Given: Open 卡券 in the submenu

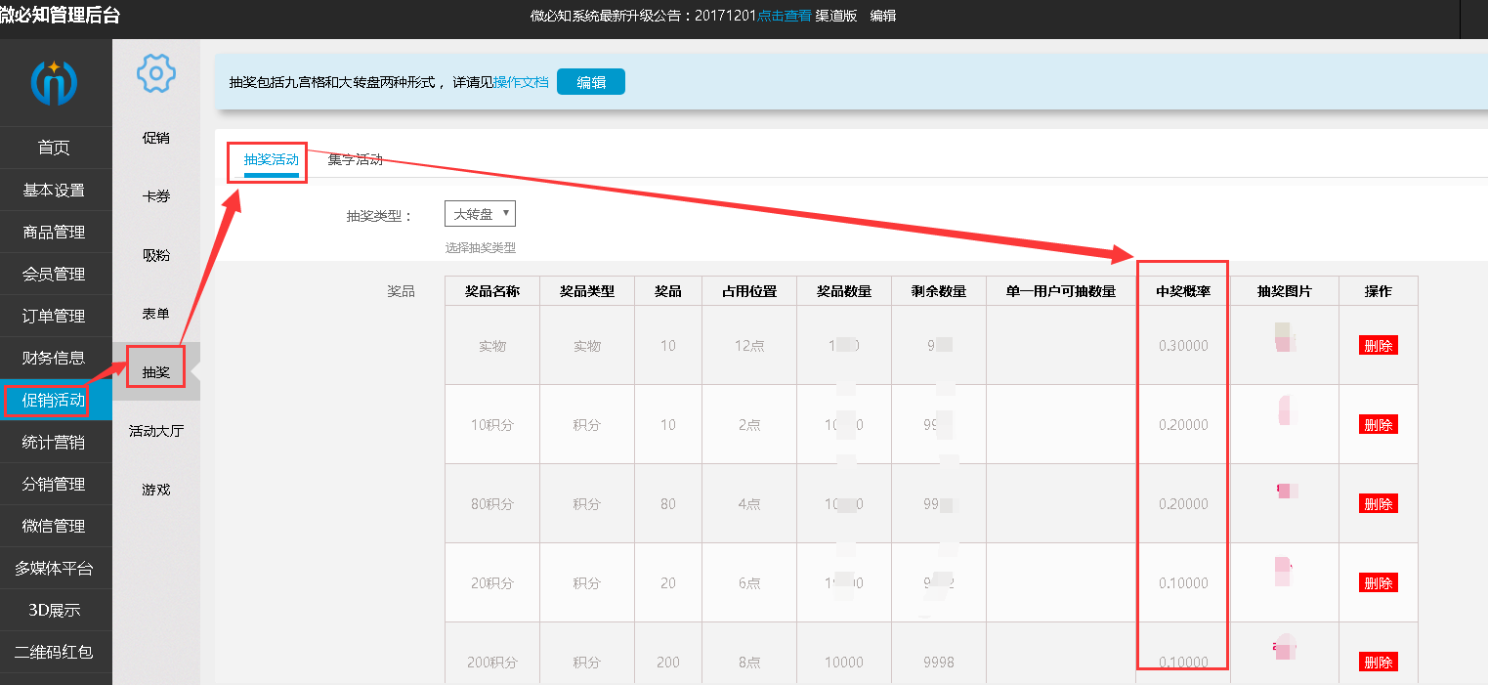Looking at the screenshot, I should (x=156, y=196).
